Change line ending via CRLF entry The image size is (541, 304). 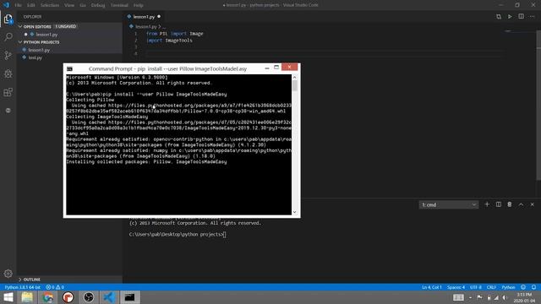click(x=491, y=287)
